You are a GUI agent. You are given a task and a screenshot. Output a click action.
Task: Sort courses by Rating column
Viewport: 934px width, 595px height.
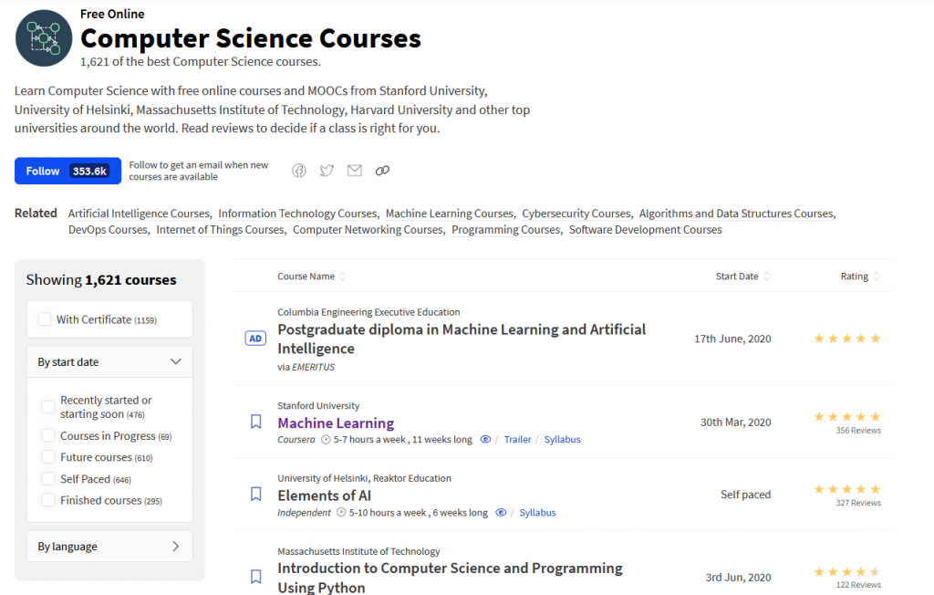click(x=860, y=276)
